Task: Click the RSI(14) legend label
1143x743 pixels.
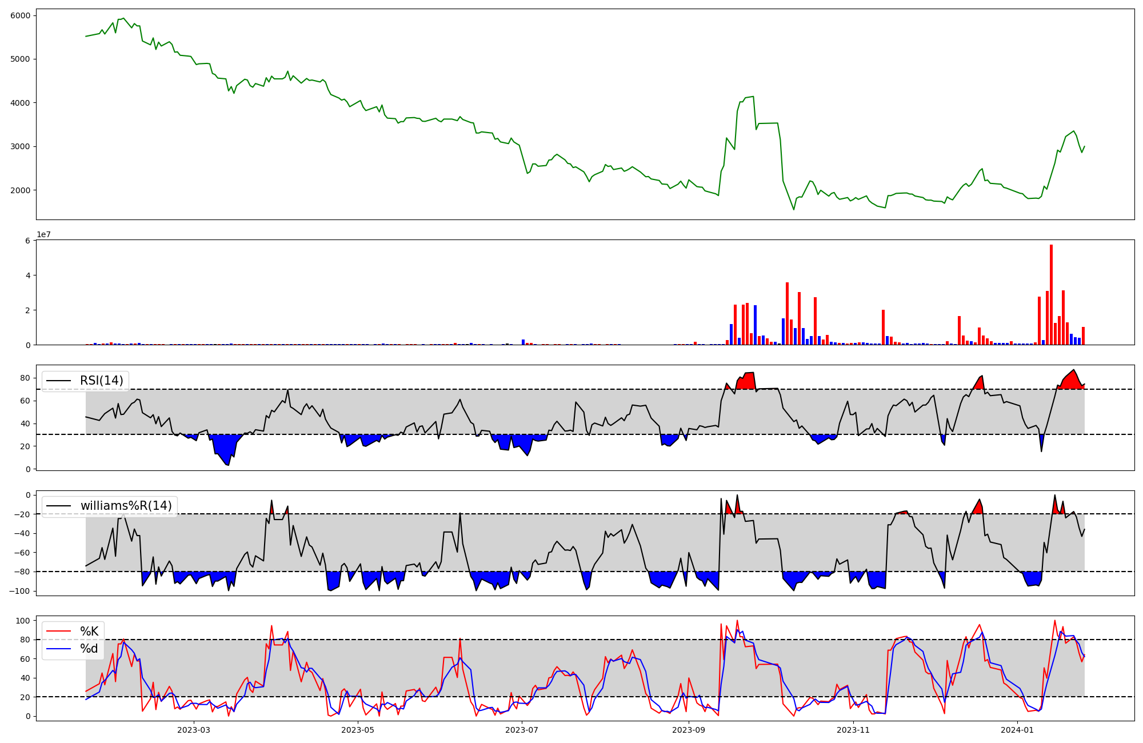Action: click(x=101, y=381)
